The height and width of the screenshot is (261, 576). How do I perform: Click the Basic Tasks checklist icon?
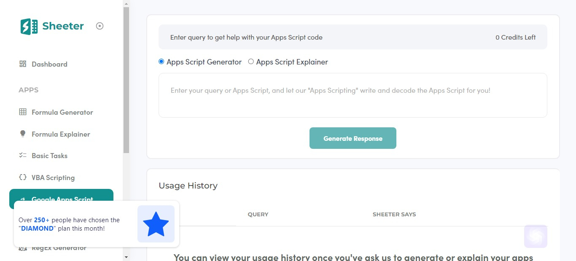[23, 156]
